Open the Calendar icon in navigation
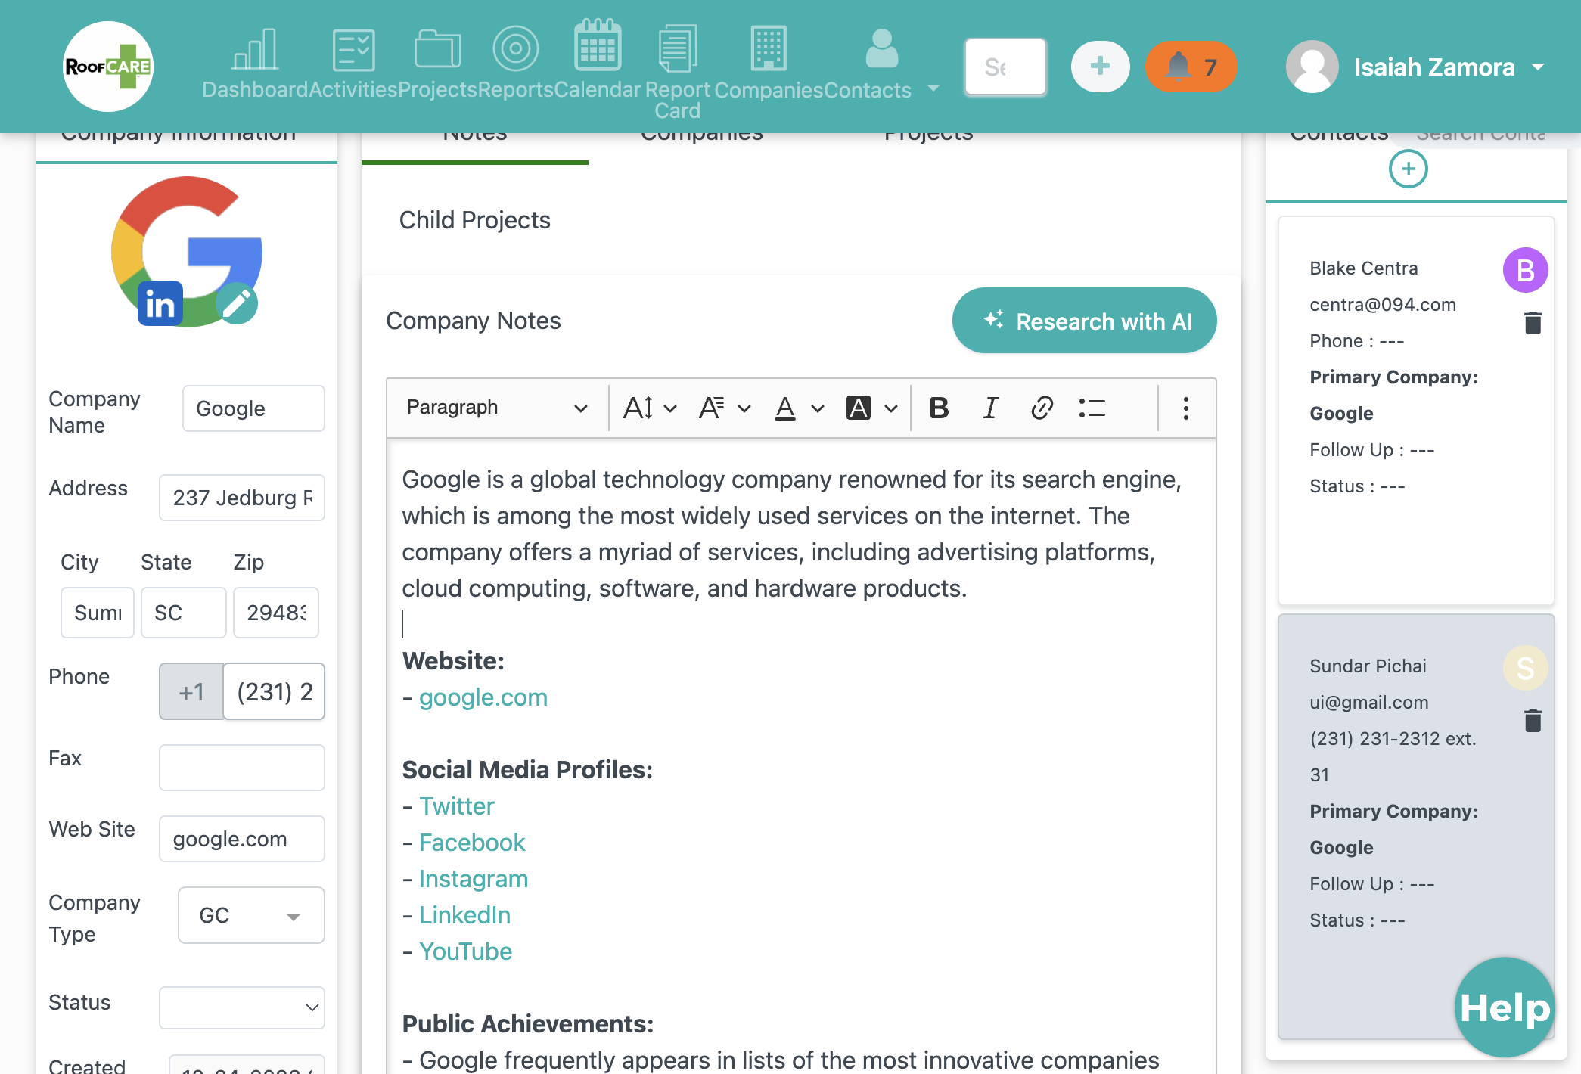Image resolution: width=1581 pixels, height=1074 pixels. click(598, 45)
